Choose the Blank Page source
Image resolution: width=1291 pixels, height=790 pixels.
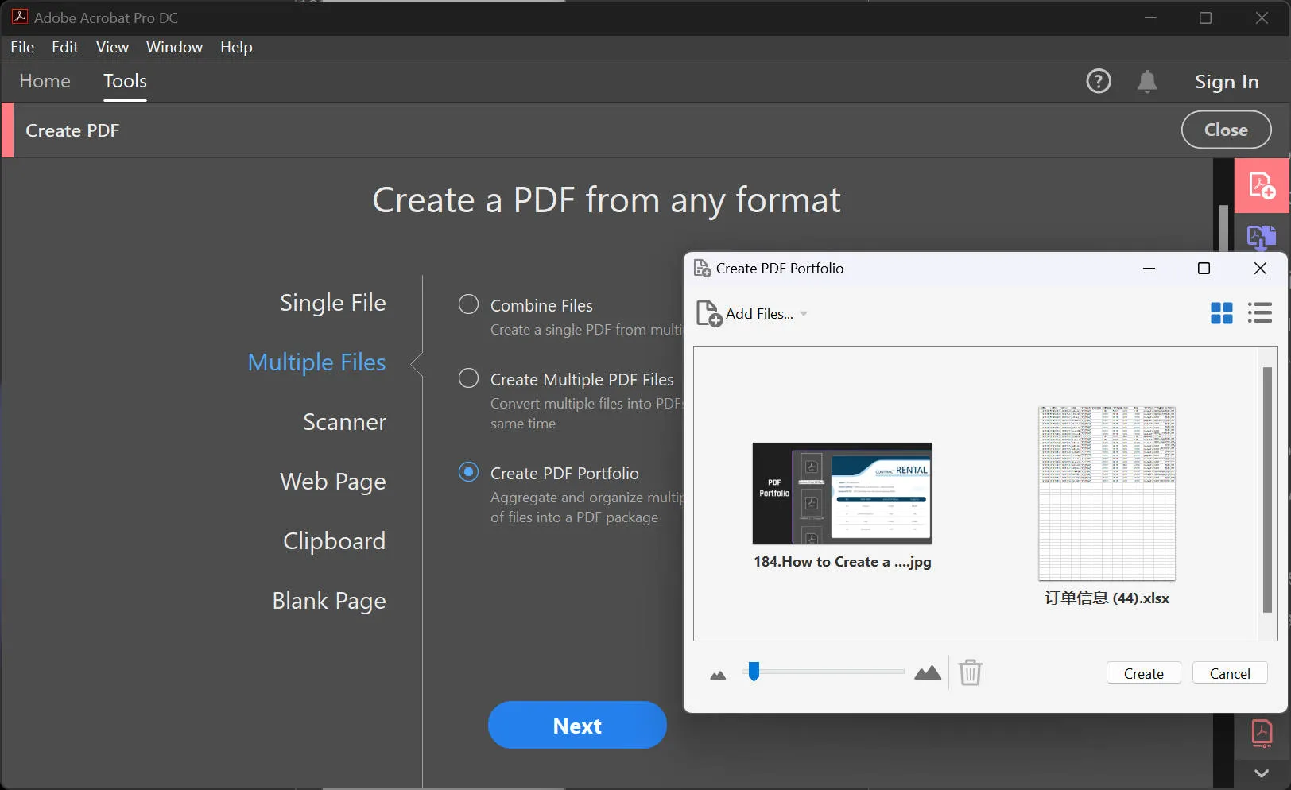click(x=329, y=601)
